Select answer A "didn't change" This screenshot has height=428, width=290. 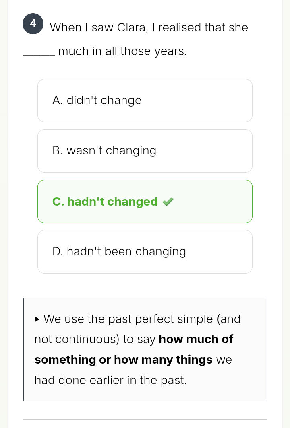[145, 101]
